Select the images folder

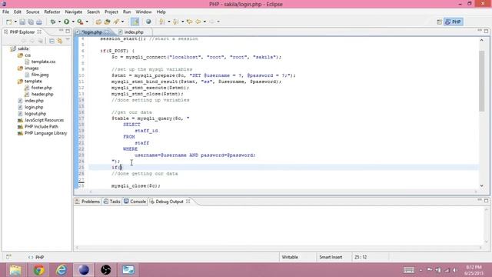tap(32, 68)
